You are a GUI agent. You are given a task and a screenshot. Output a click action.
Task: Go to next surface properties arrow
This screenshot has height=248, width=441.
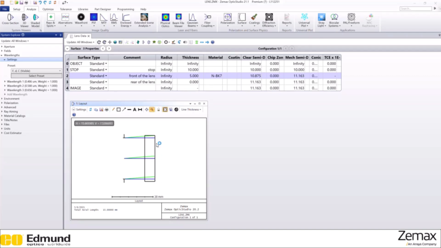pyautogui.click(x=109, y=49)
